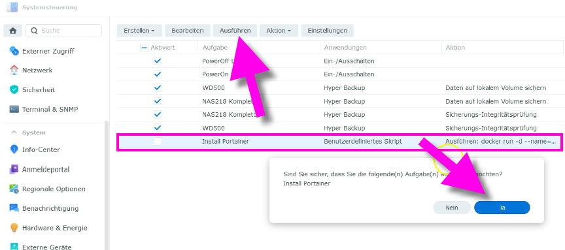Sort by the Aufgabe column header
This screenshot has height=250, width=565.
214,48
